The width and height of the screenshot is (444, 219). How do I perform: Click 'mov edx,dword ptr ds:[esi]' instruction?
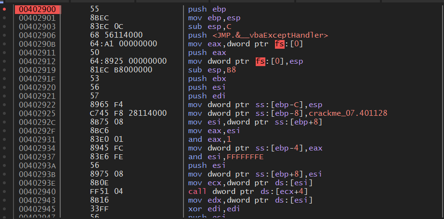(x=250, y=200)
